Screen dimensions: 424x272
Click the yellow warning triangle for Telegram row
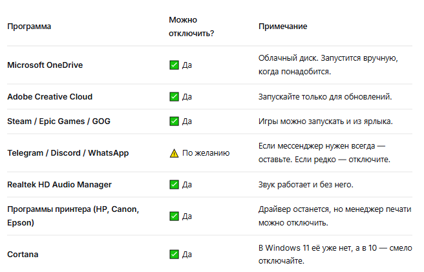[x=174, y=153]
